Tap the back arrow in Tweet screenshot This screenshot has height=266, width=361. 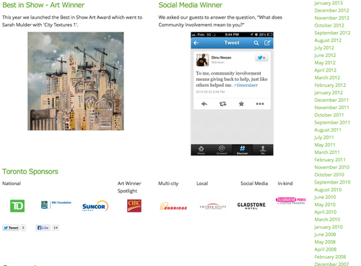[x=196, y=43]
